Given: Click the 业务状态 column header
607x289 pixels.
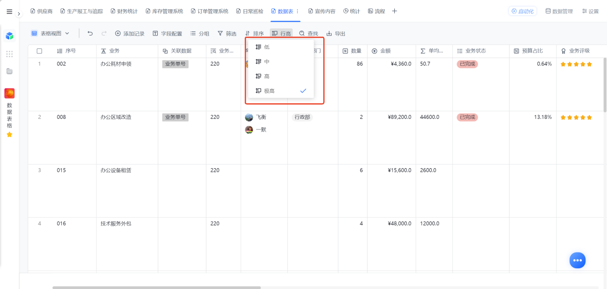Looking at the screenshot, I should [481, 51].
